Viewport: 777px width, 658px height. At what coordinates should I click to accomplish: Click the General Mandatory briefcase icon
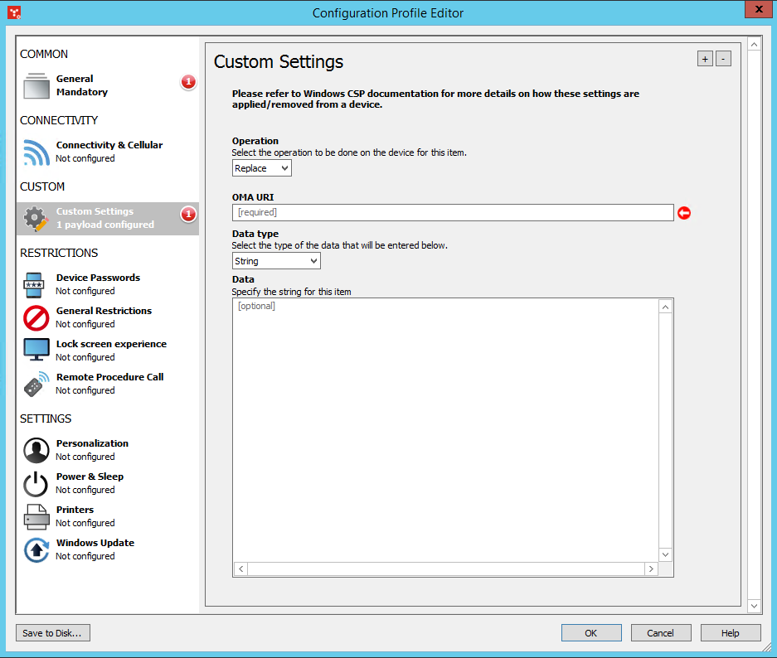tap(36, 85)
